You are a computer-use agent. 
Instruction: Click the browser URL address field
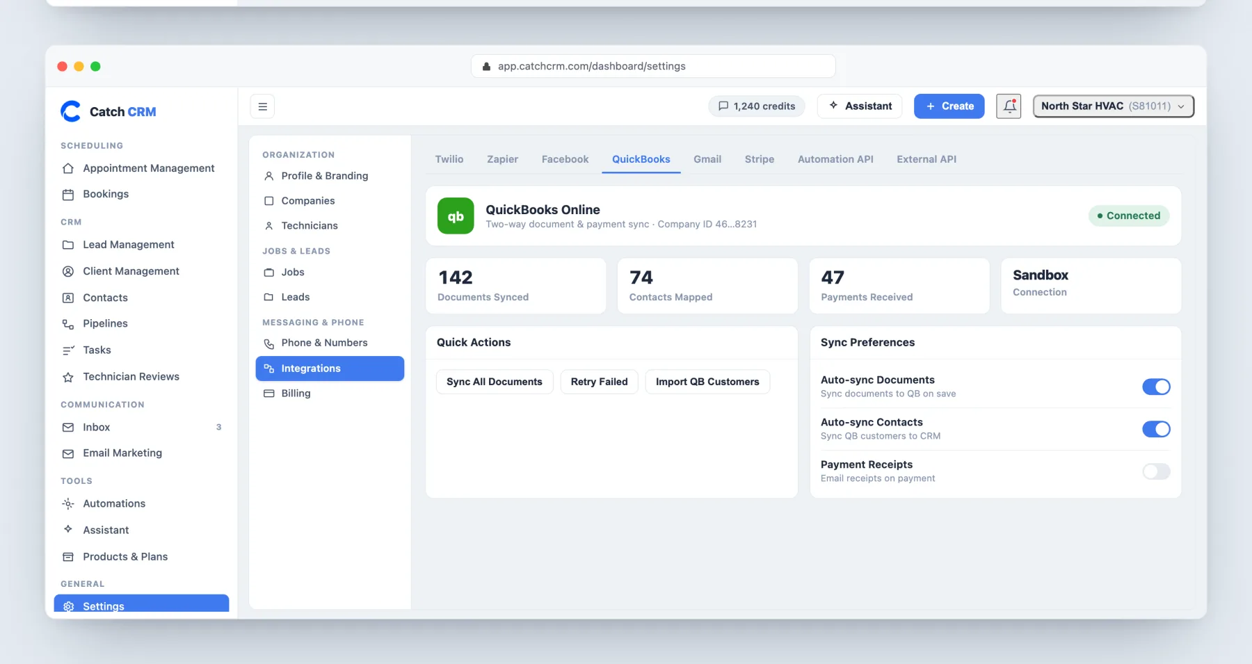click(653, 66)
